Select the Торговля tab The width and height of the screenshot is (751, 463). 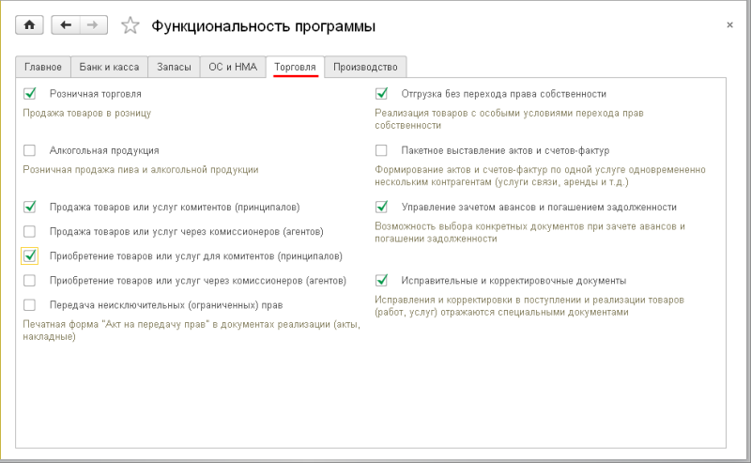pos(295,67)
